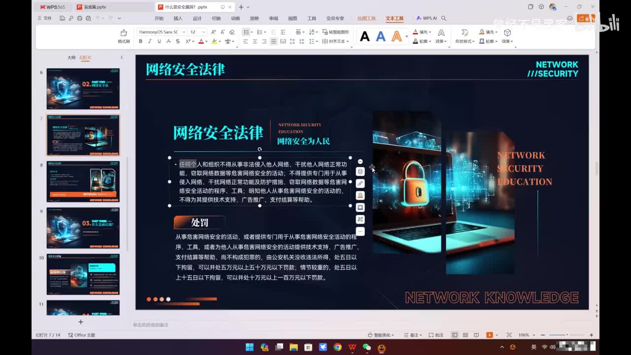Switch to 插入 (Insert) ribbon tab

click(178, 18)
